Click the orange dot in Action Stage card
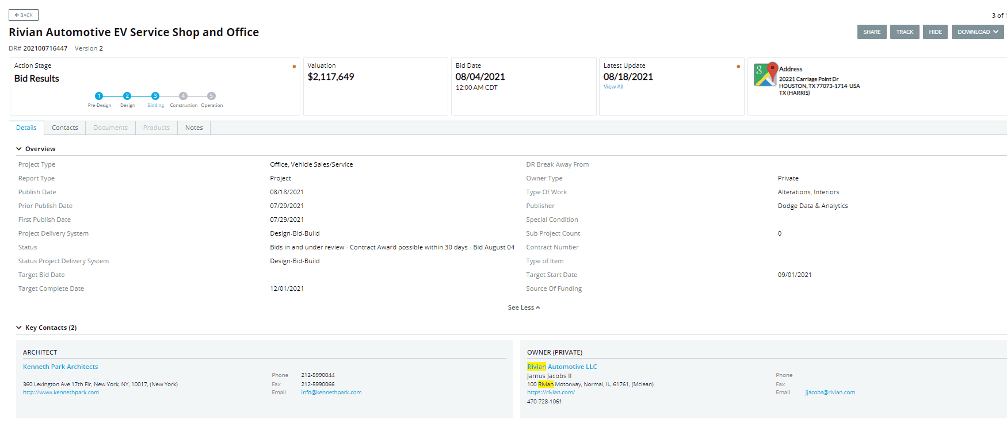The height and width of the screenshot is (427, 1007). tap(294, 67)
